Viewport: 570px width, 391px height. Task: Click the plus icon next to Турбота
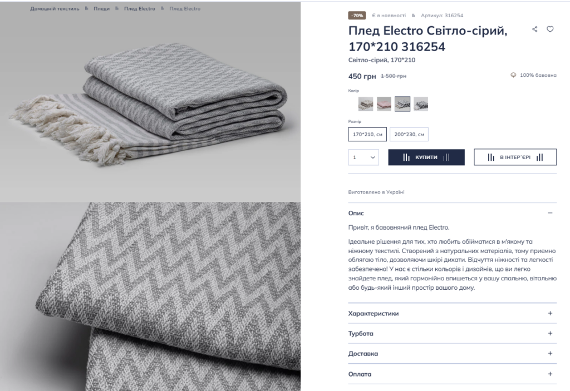[x=550, y=333]
